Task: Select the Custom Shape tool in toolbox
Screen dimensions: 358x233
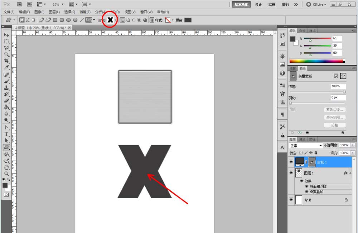Action: coord(6,147)
